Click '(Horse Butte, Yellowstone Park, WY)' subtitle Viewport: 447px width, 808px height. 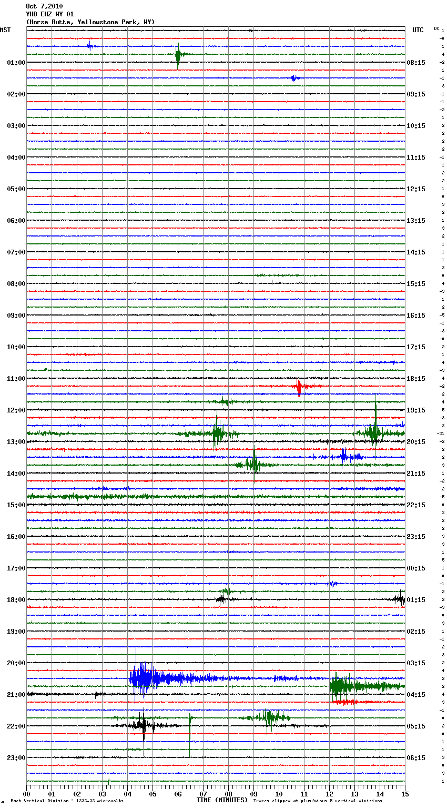click(x=90, y=22)
